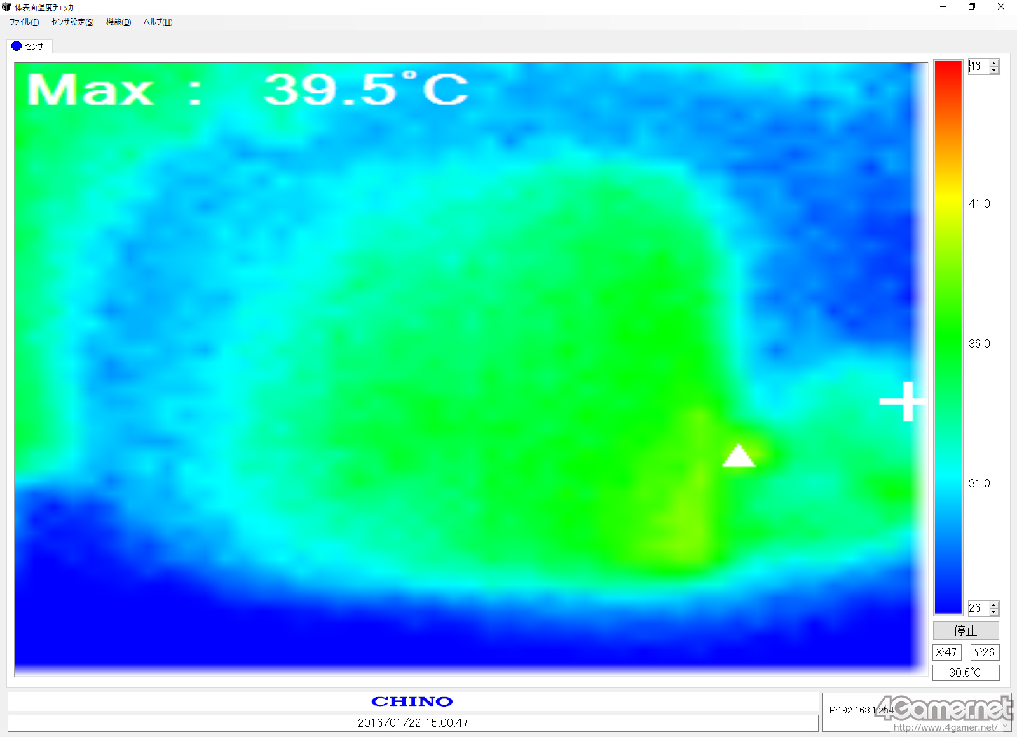Click the temperature color scale bar
This screenshot has height=737, width=1017.
pos(948,337)
